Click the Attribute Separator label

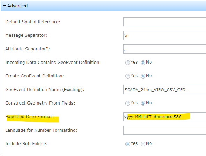28,49
